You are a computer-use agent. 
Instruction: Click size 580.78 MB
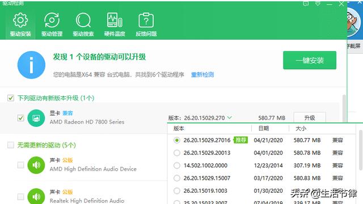coord(307,153)
